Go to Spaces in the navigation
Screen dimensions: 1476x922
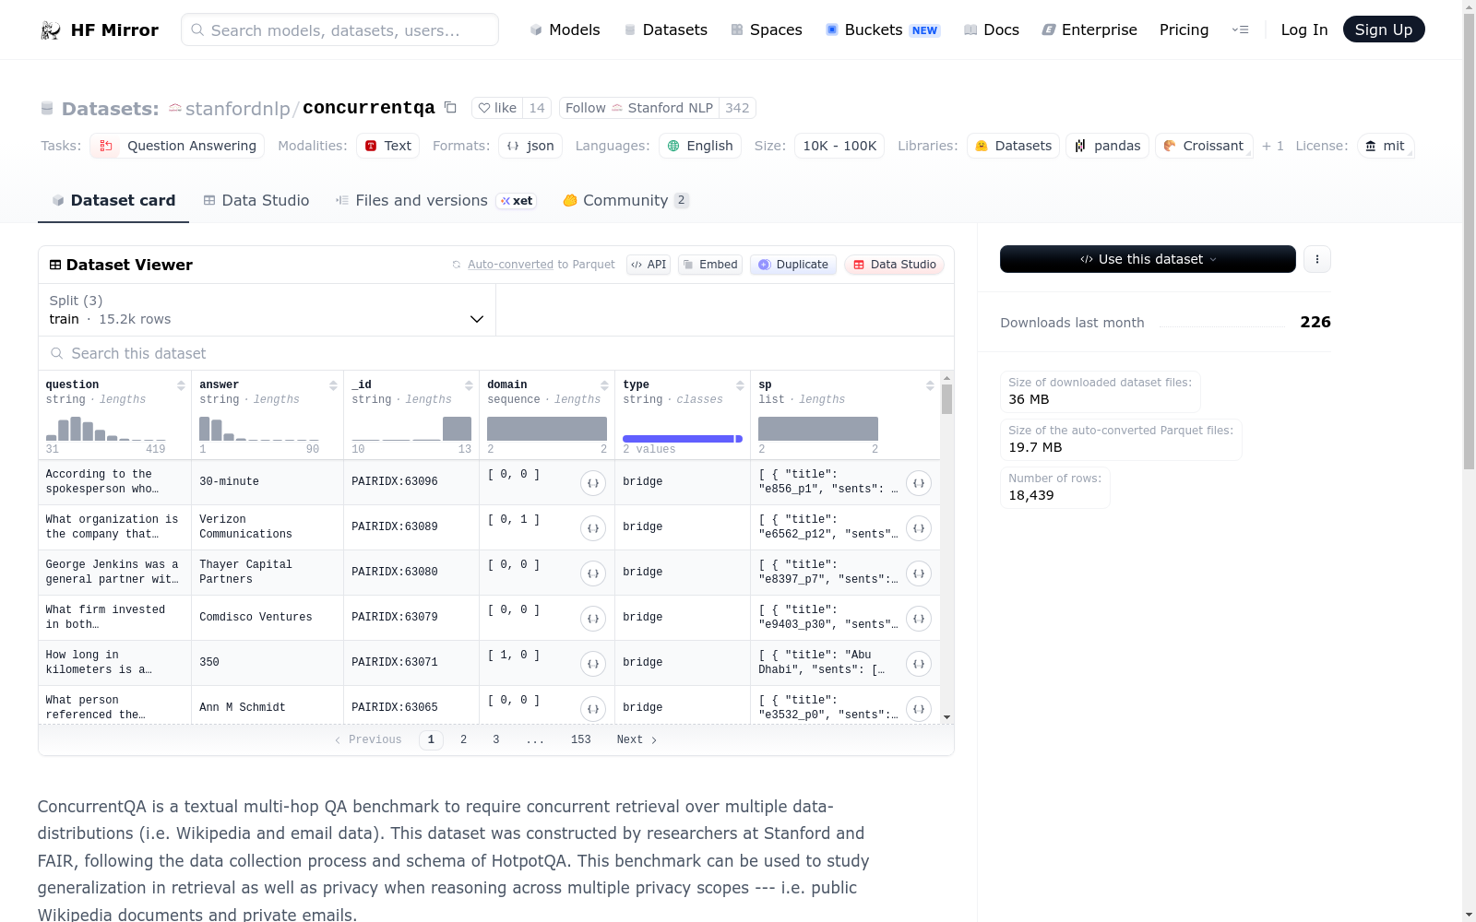(766, 30)
